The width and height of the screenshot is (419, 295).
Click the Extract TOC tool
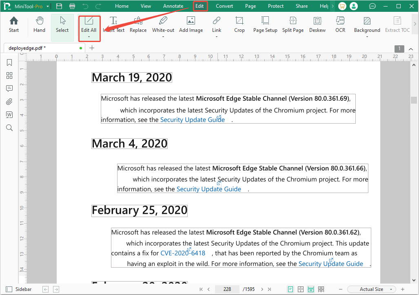[x=397, y=24]
